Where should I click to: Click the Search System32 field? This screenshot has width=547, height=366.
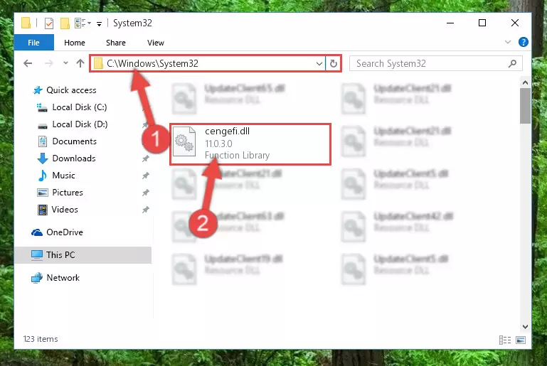tap(436, 63)
